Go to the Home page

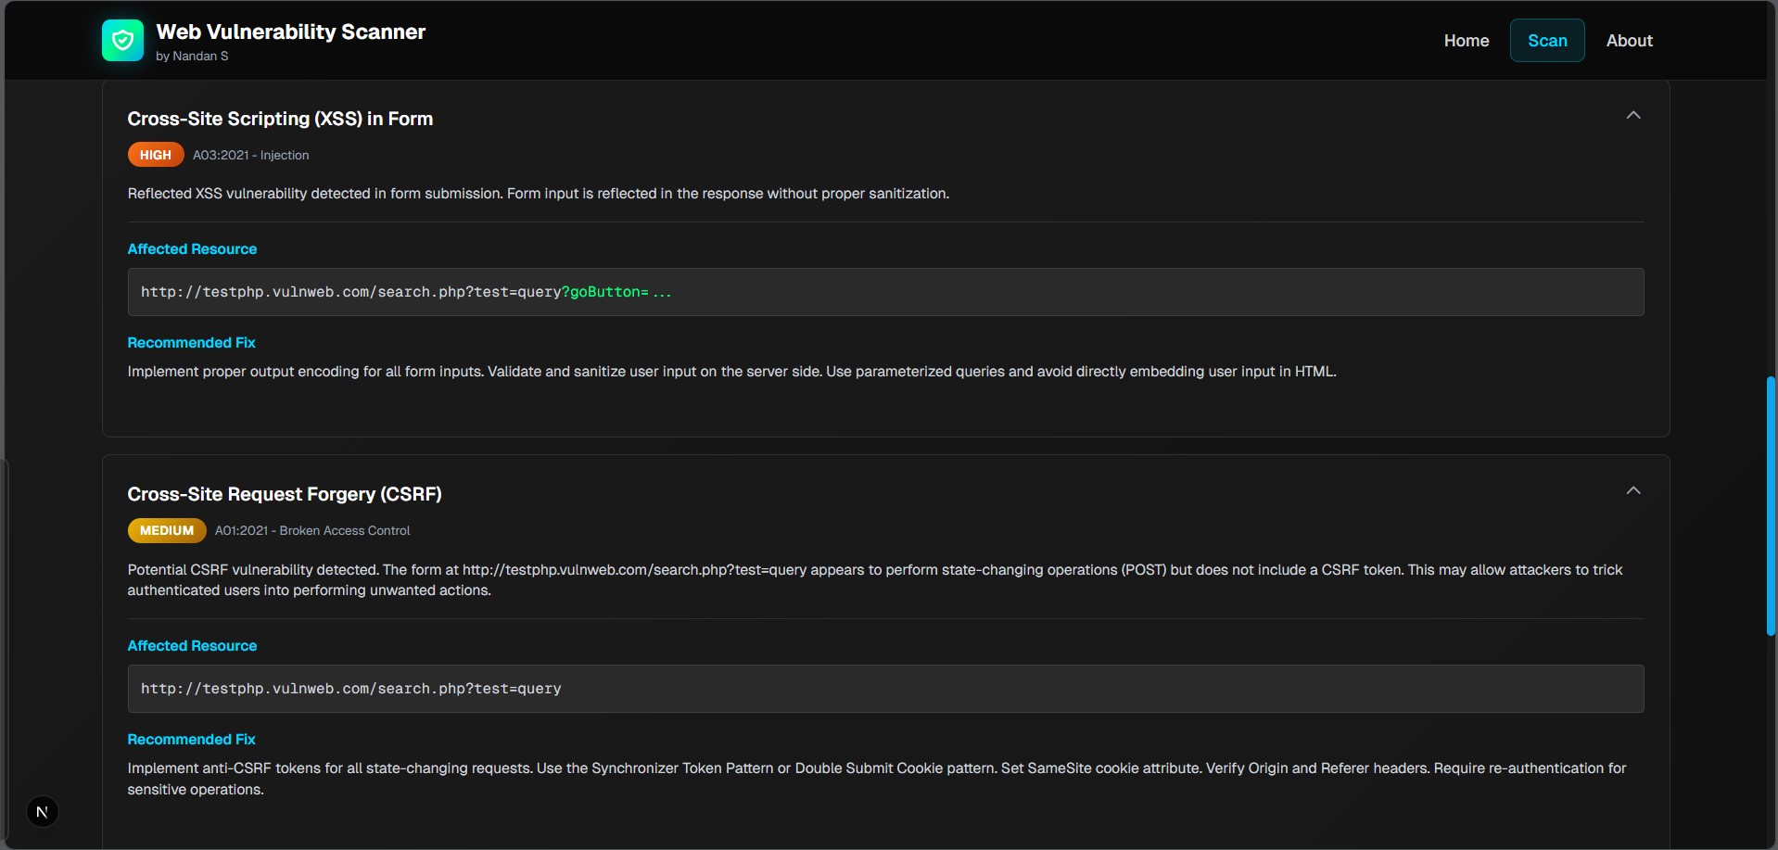(1466, 41)
